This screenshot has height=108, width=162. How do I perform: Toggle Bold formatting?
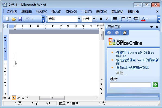tap(101, 19)
